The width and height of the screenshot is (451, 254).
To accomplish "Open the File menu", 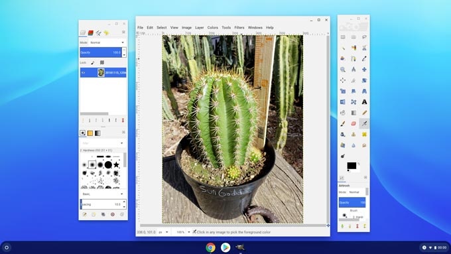I will pyautogui.click(x=140, y=28).
